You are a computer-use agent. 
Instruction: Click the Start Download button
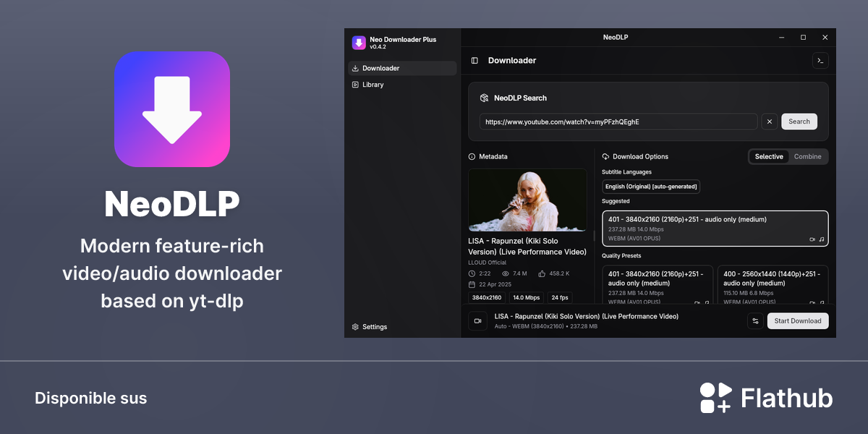click(x=798, y=321)
